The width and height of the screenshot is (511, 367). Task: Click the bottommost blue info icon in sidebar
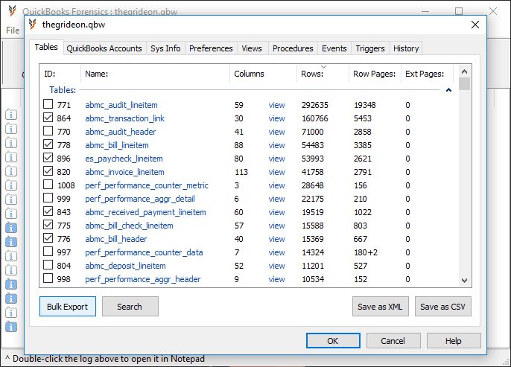tap(11, 327)
